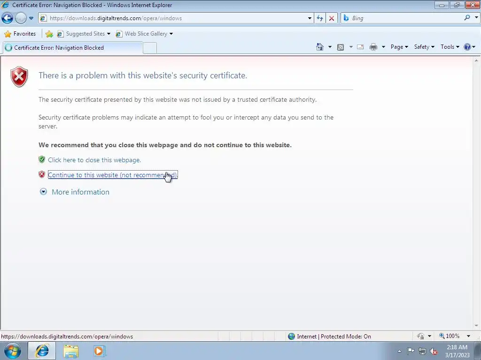481x360 pixels.
Task: Open a new blank tab
Action: point(150,48)
